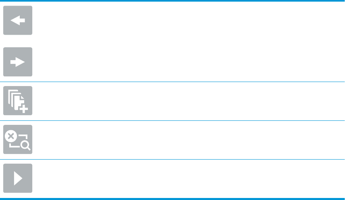Click the right-pointing forward arrow button
345x200 pixels.
point(18,62)
